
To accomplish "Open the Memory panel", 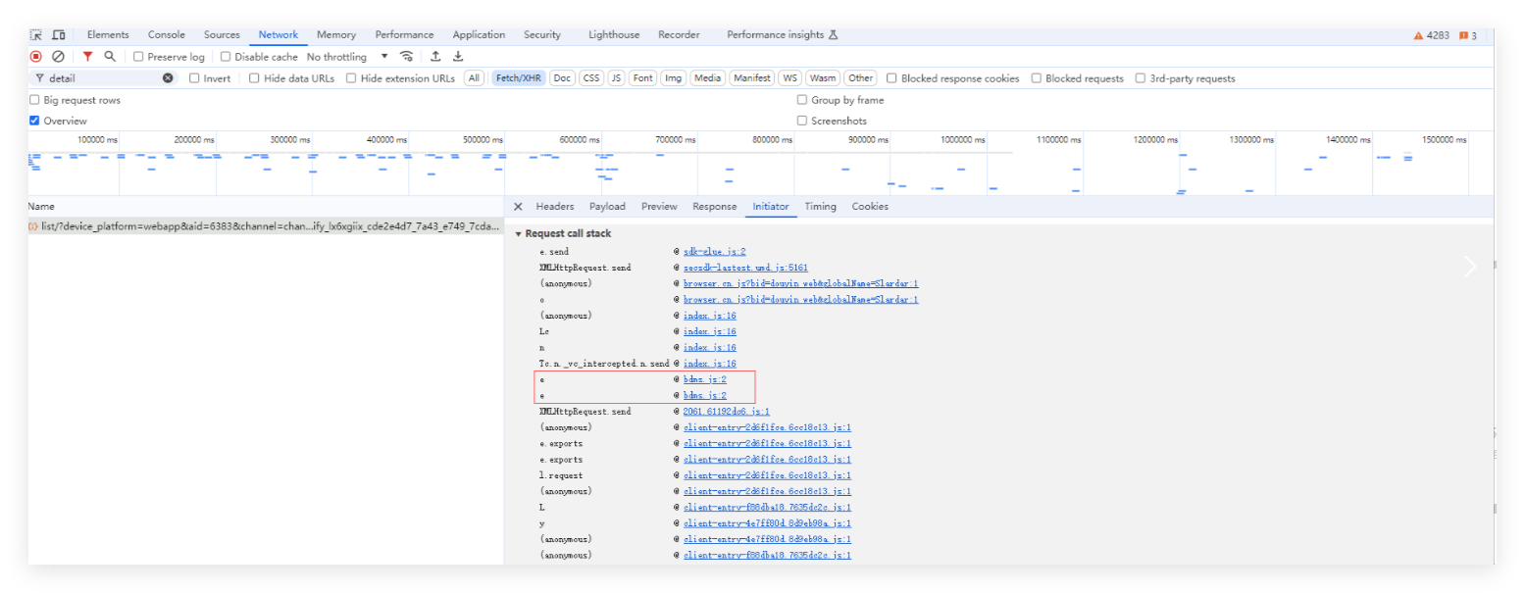I will 336,35.
